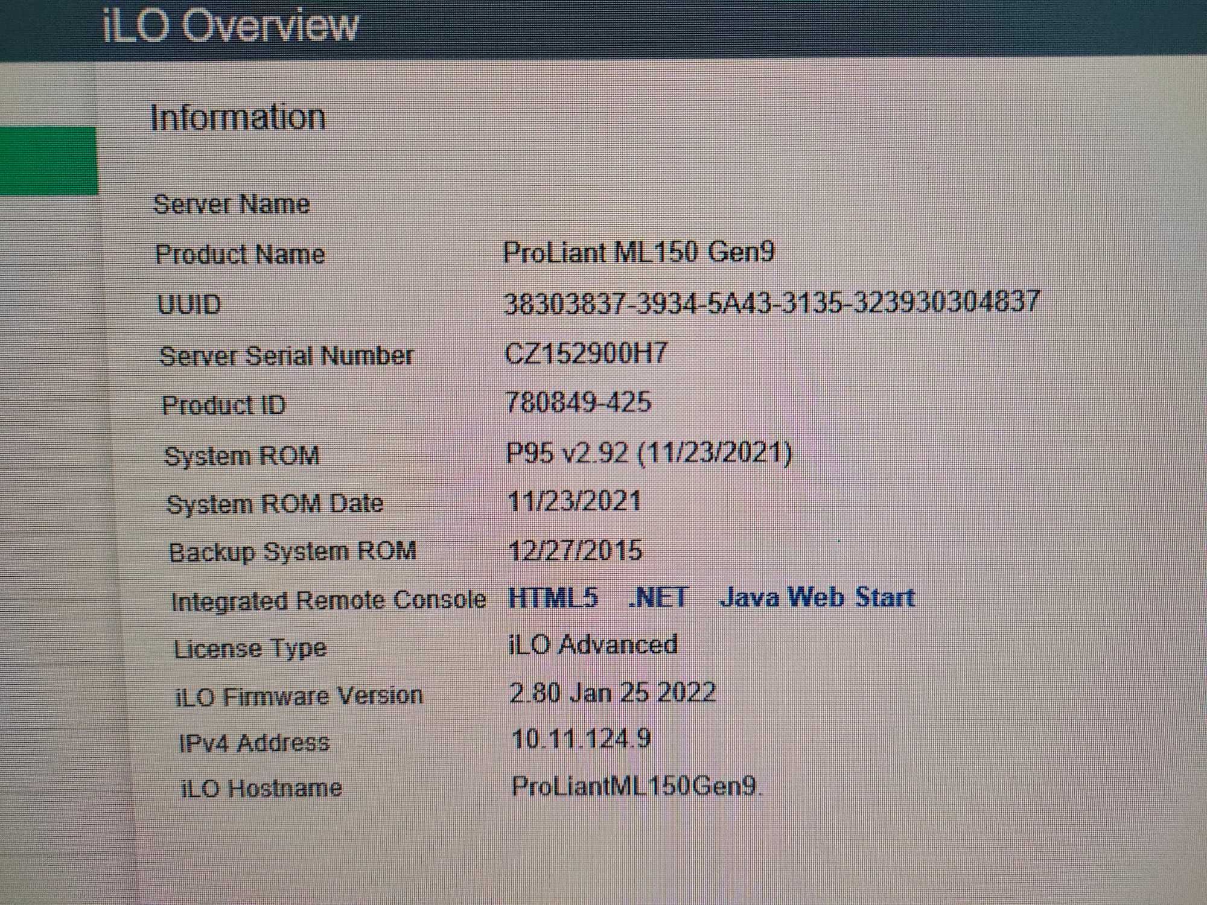Select the firmware value '2.80 Jan 25 2022'
1207x905 pixels.
613,693
